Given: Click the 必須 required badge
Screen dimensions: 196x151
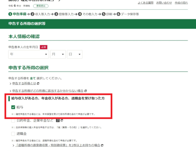Looking at the screenshot, I should point(43,47).
